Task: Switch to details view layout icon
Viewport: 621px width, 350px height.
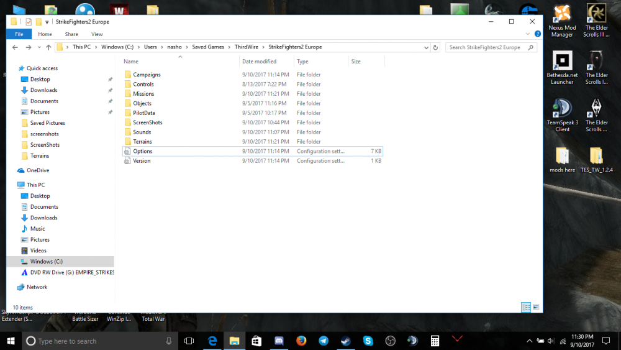Action: coord(526,307)
